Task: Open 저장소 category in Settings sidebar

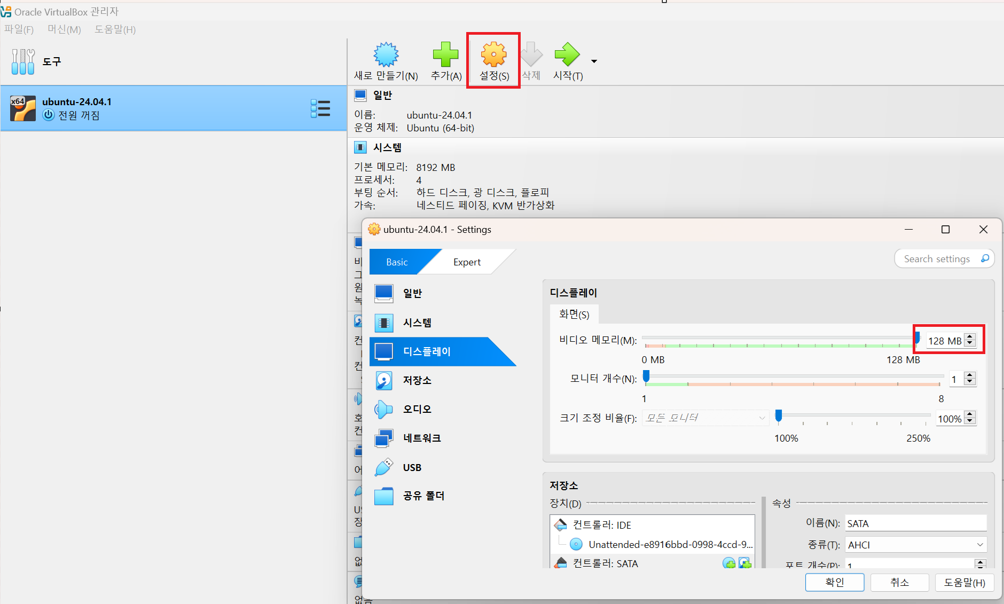Action: click(443, 380)
